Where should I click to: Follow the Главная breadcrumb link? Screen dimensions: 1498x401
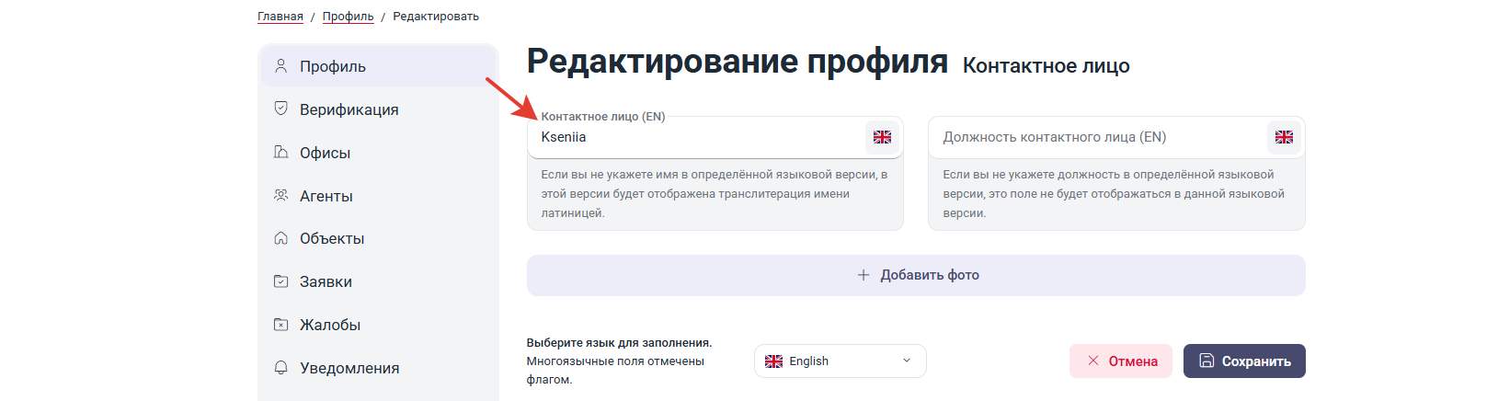280,17
